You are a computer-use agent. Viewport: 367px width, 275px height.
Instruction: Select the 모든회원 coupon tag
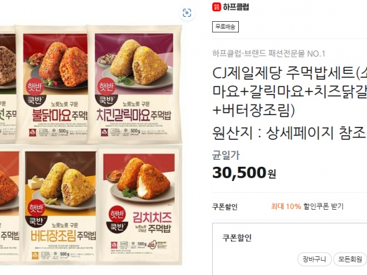pos(350,259)
